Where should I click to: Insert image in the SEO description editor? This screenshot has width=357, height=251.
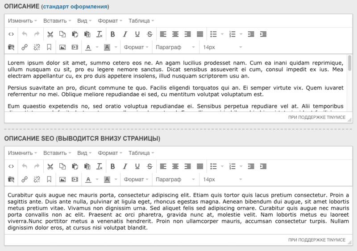point(62,180)
